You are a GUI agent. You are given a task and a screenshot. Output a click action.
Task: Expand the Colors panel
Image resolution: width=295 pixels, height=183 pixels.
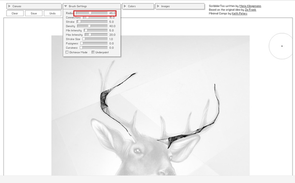[x=125, y=6]
